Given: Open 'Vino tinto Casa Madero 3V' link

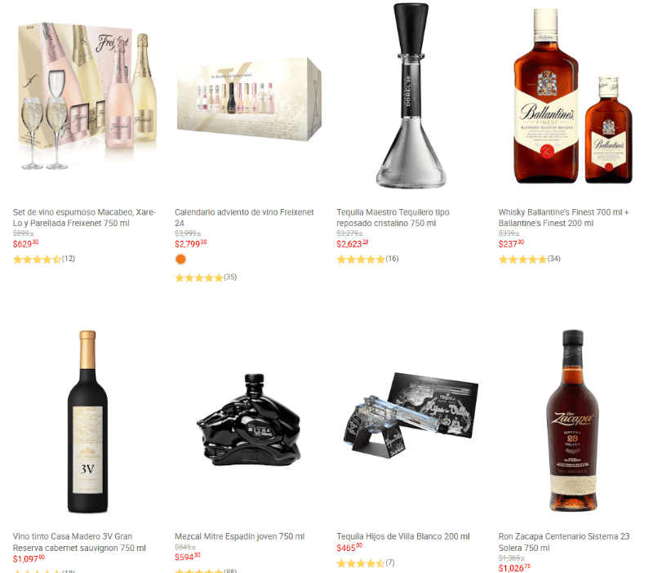Looking at the screenshot, I should pos(79,542).
